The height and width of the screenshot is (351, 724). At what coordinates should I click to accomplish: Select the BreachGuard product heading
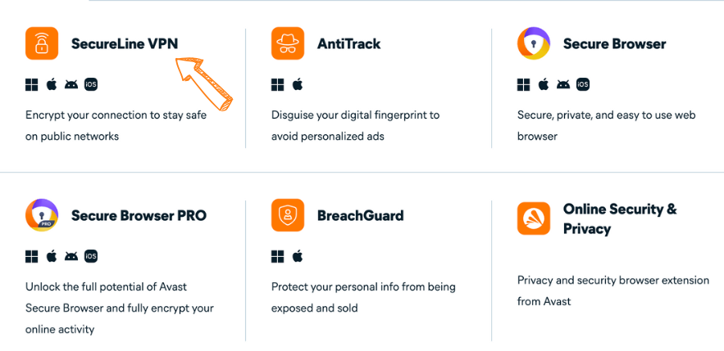point(361,215)
